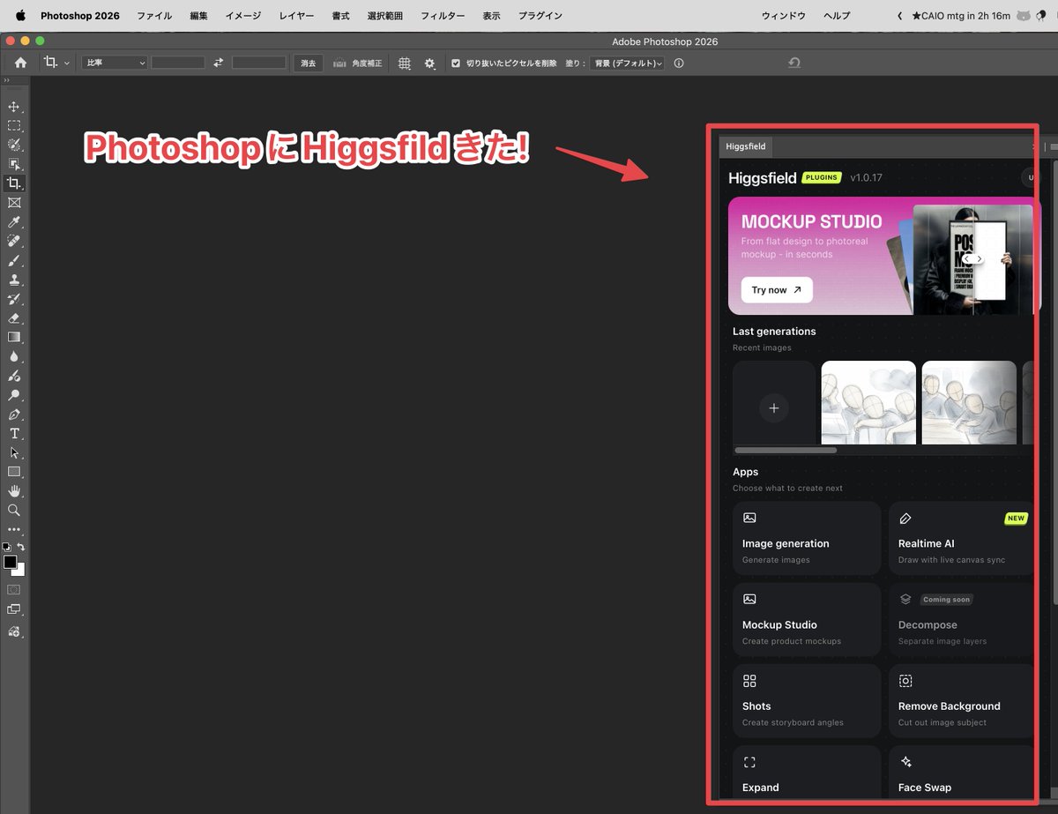Select the Higgsfield panel tab
The image size is (1058, 814).
pyautogui.click(x=746, y=147)
